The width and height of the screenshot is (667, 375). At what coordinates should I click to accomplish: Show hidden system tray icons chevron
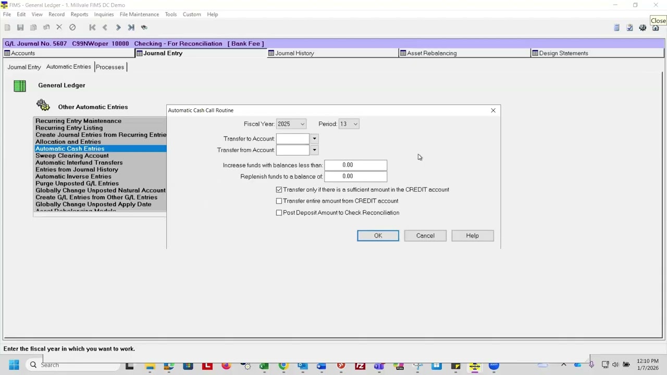pyautogui.click(x=564, y=365)
